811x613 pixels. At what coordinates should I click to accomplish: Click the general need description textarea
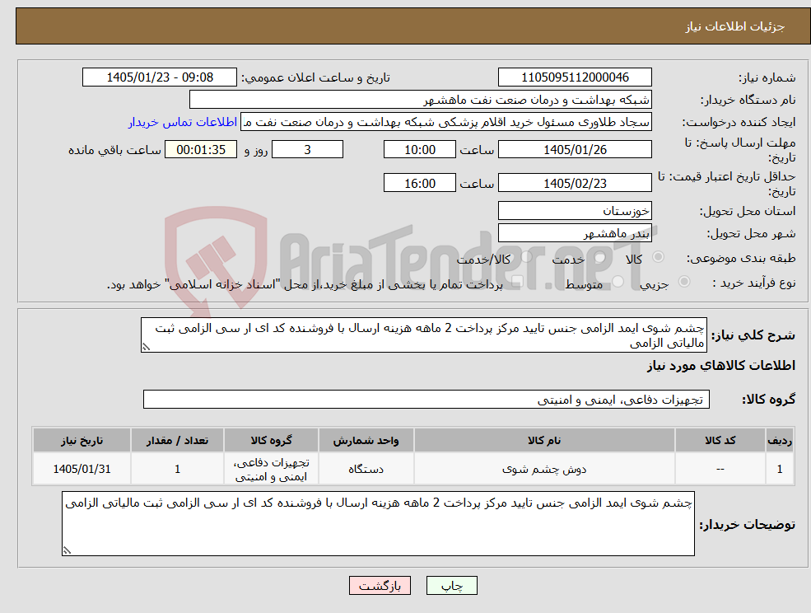[423, 335]
